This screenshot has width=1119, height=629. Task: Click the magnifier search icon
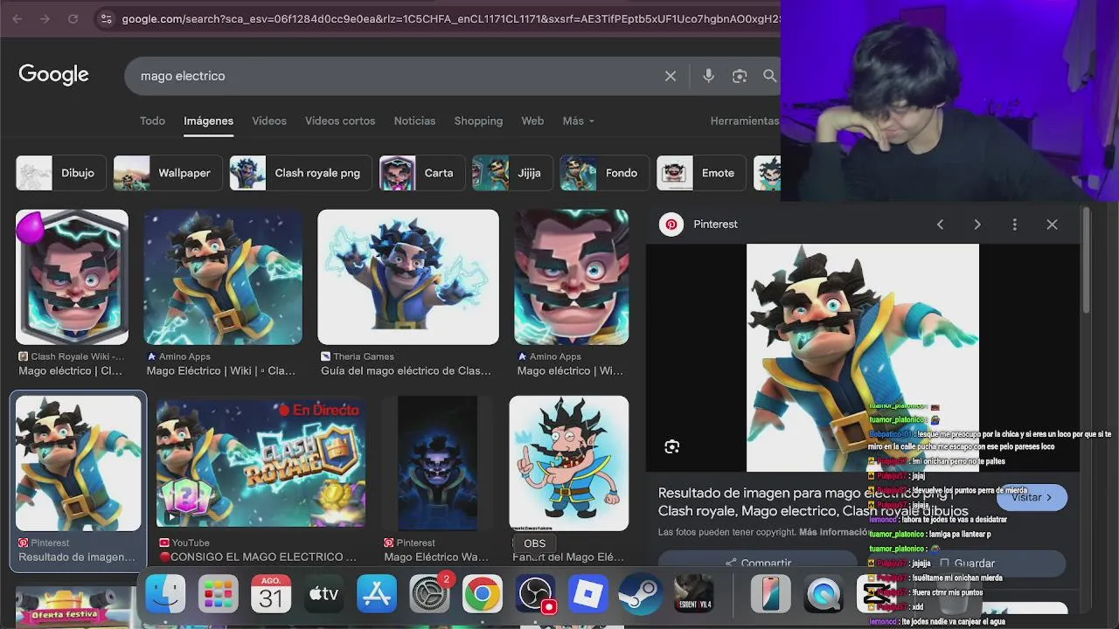coord(769,76)
